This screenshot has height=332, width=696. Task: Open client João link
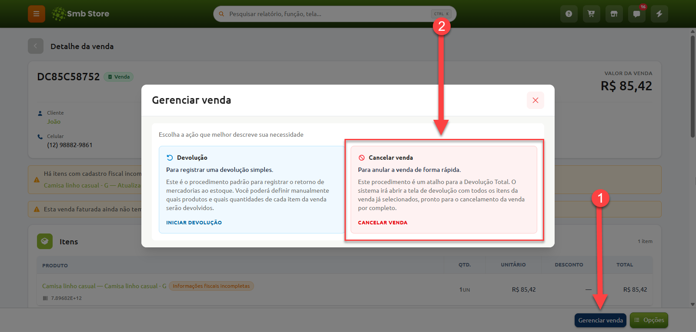pyautogui.click(x=54, y=122)
